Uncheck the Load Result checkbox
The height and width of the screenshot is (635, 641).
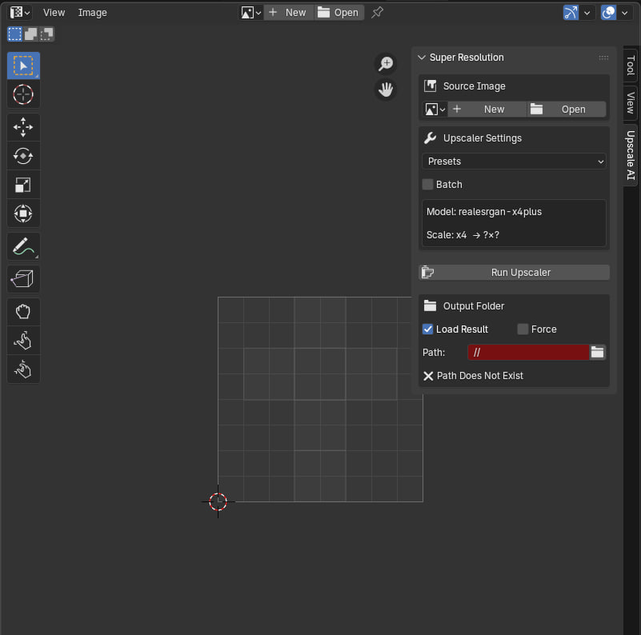427,329
